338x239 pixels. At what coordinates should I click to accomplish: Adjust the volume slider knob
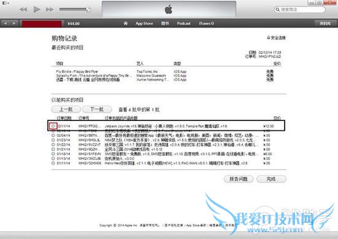[x=88, y=9]
